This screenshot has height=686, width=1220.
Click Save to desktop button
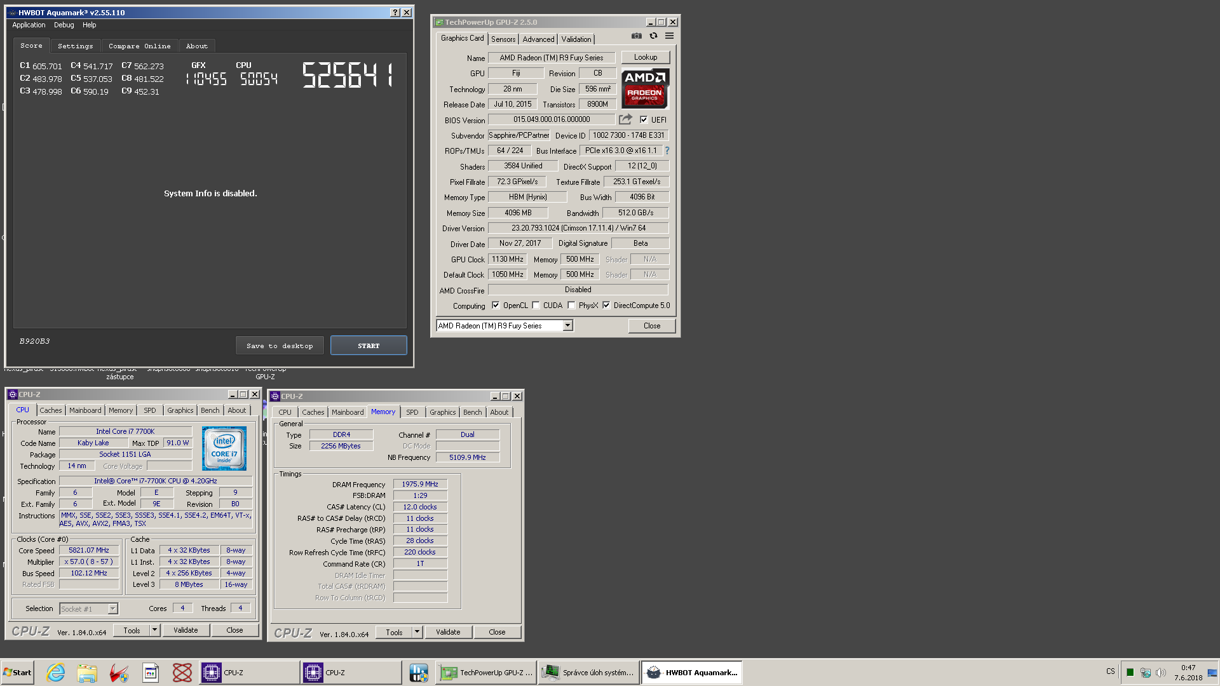point(280,346)
